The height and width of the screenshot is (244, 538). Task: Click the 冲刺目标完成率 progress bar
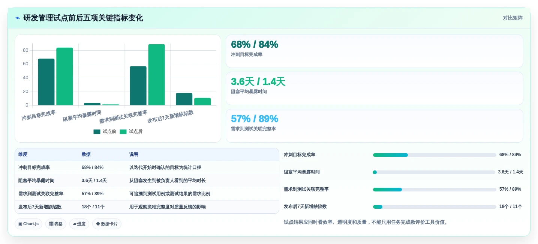[x=435, y=155]
